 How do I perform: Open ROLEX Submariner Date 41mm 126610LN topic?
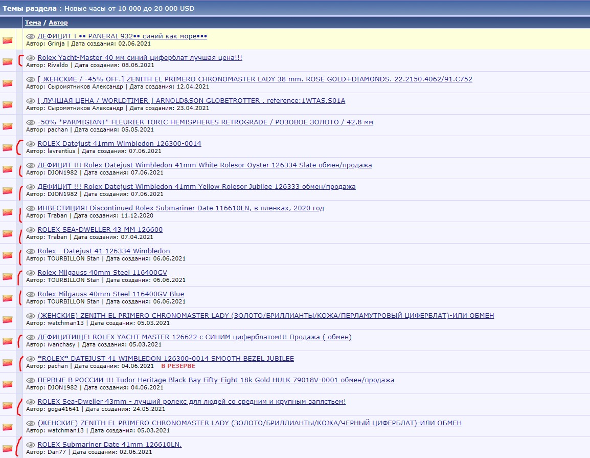click(109, 444)
